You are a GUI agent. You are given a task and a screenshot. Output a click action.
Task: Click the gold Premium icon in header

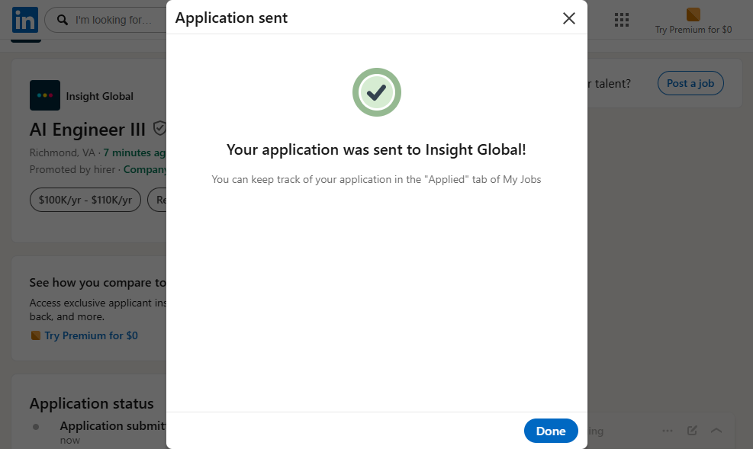pos(693,14)
